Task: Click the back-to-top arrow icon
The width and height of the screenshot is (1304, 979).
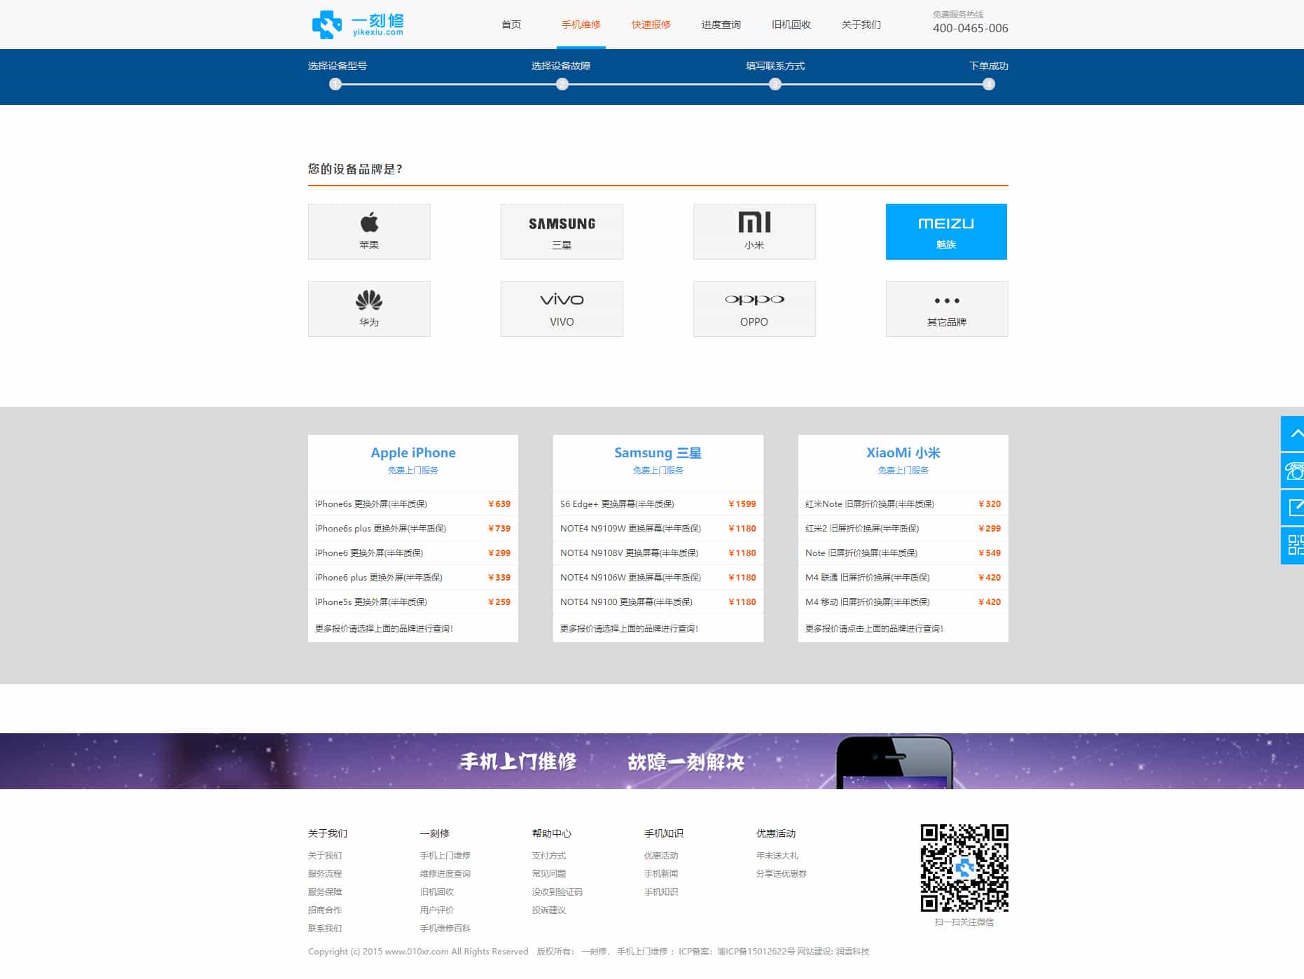Action: pos(1293,434)
